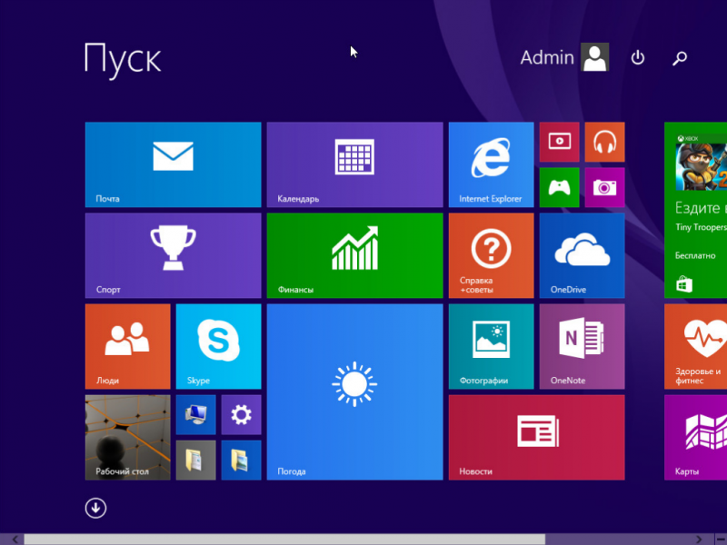This screenshot has width=727, height=545.
Task: Open the Фотографии photos tile
Action: coord(491,346)
